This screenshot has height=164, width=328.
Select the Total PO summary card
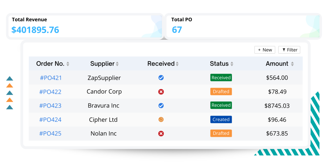click(243, 26)
